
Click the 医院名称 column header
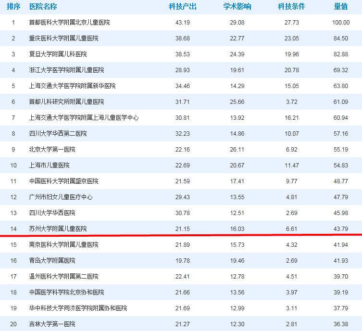tap(43, 6)
